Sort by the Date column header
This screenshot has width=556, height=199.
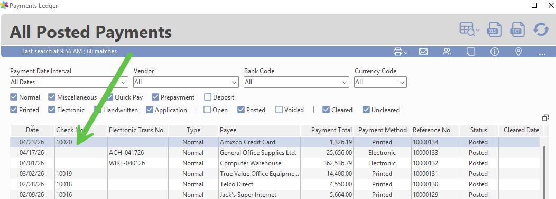coord(32,130)
